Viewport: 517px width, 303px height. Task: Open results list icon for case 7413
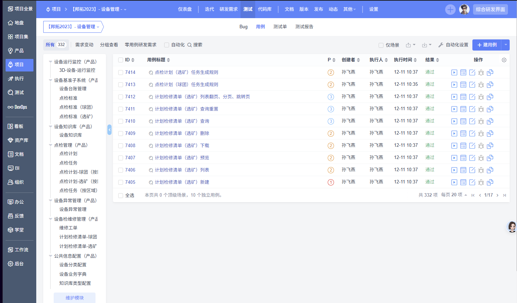(x=463, y=85)
